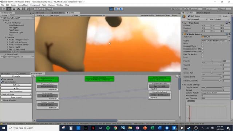Select the Hand tool in the toolbar
233x131 pixels.
(4, 9)
